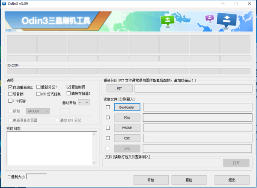
Task: Click the 开始 start button
Action: click(151, 180)
